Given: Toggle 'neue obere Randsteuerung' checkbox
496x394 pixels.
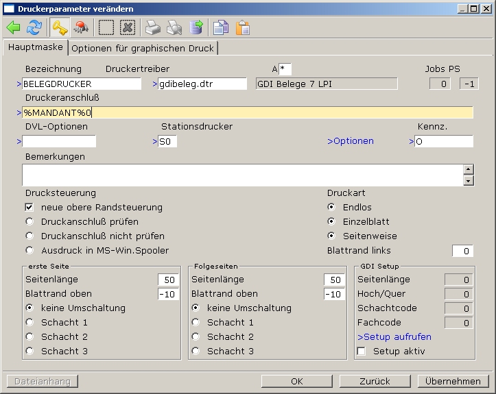Looking at the screenshot, I should point(29,207).
